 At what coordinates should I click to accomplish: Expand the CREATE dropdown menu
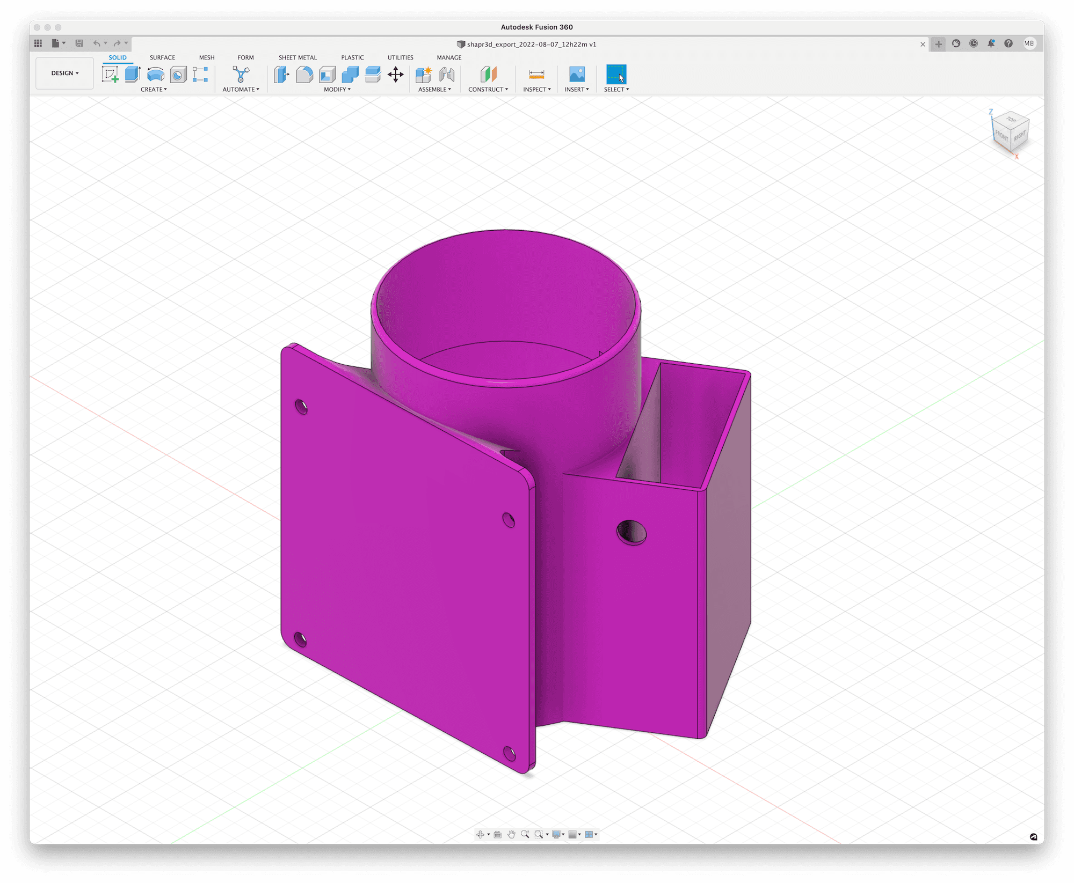tap(153, 90)
